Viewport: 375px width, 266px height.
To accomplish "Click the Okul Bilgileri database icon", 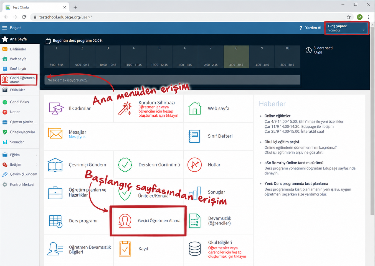I will pyautogui.click(x=195, y=249).
